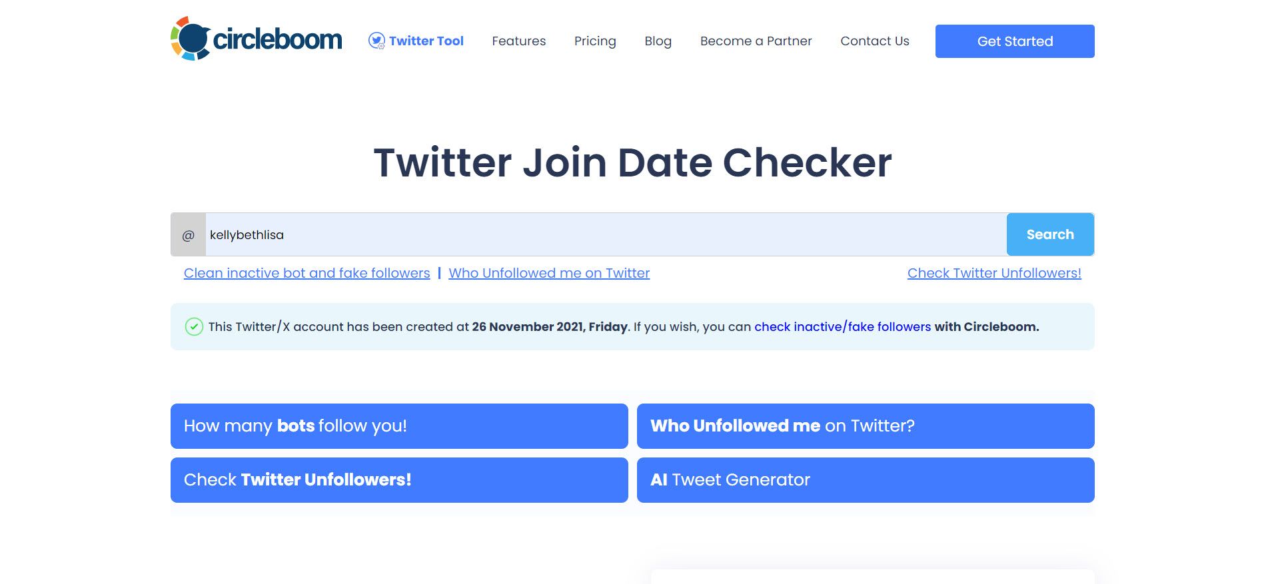Click the Check Twitter Unfollowers card
The image size is (1264, 584).
click(398, 479)
